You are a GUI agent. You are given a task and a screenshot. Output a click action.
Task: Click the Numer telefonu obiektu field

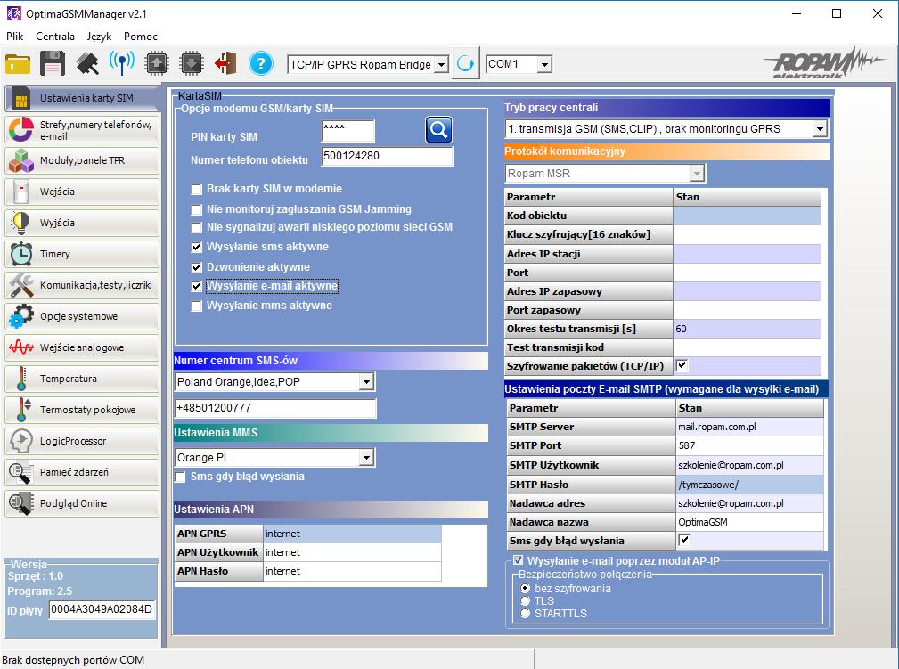click(x=387, y=156)
